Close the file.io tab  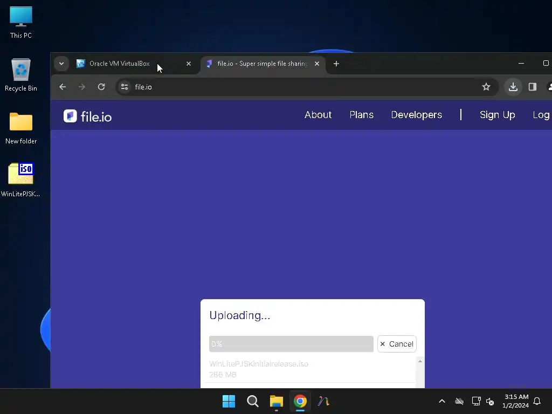317,64
